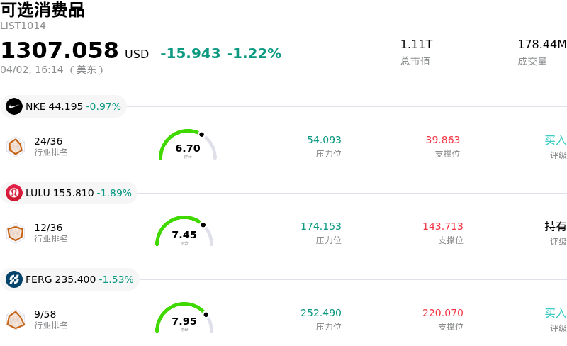The image size is (567, 346).
Task: Open the FERG radar chart icon
Action: [16, 320]
